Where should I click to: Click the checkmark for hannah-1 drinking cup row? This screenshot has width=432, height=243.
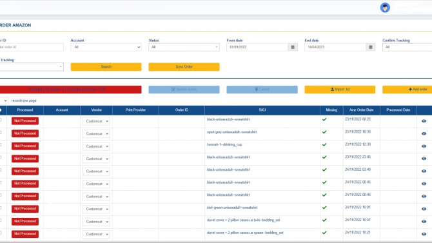[324, 144]
